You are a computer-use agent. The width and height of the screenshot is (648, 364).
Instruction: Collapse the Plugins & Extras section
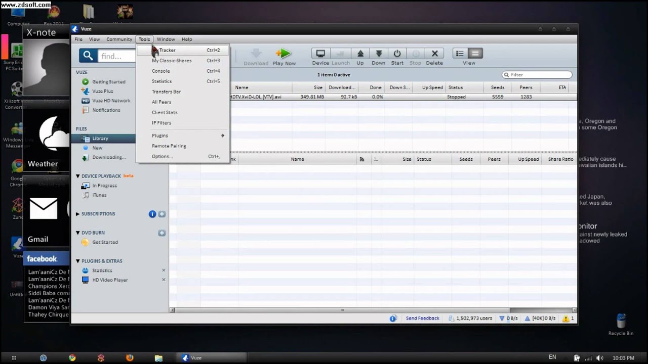[78, 261]
